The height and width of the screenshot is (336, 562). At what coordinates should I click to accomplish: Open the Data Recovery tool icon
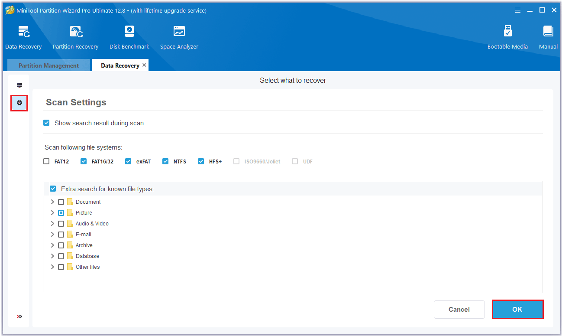coord(23,32)
